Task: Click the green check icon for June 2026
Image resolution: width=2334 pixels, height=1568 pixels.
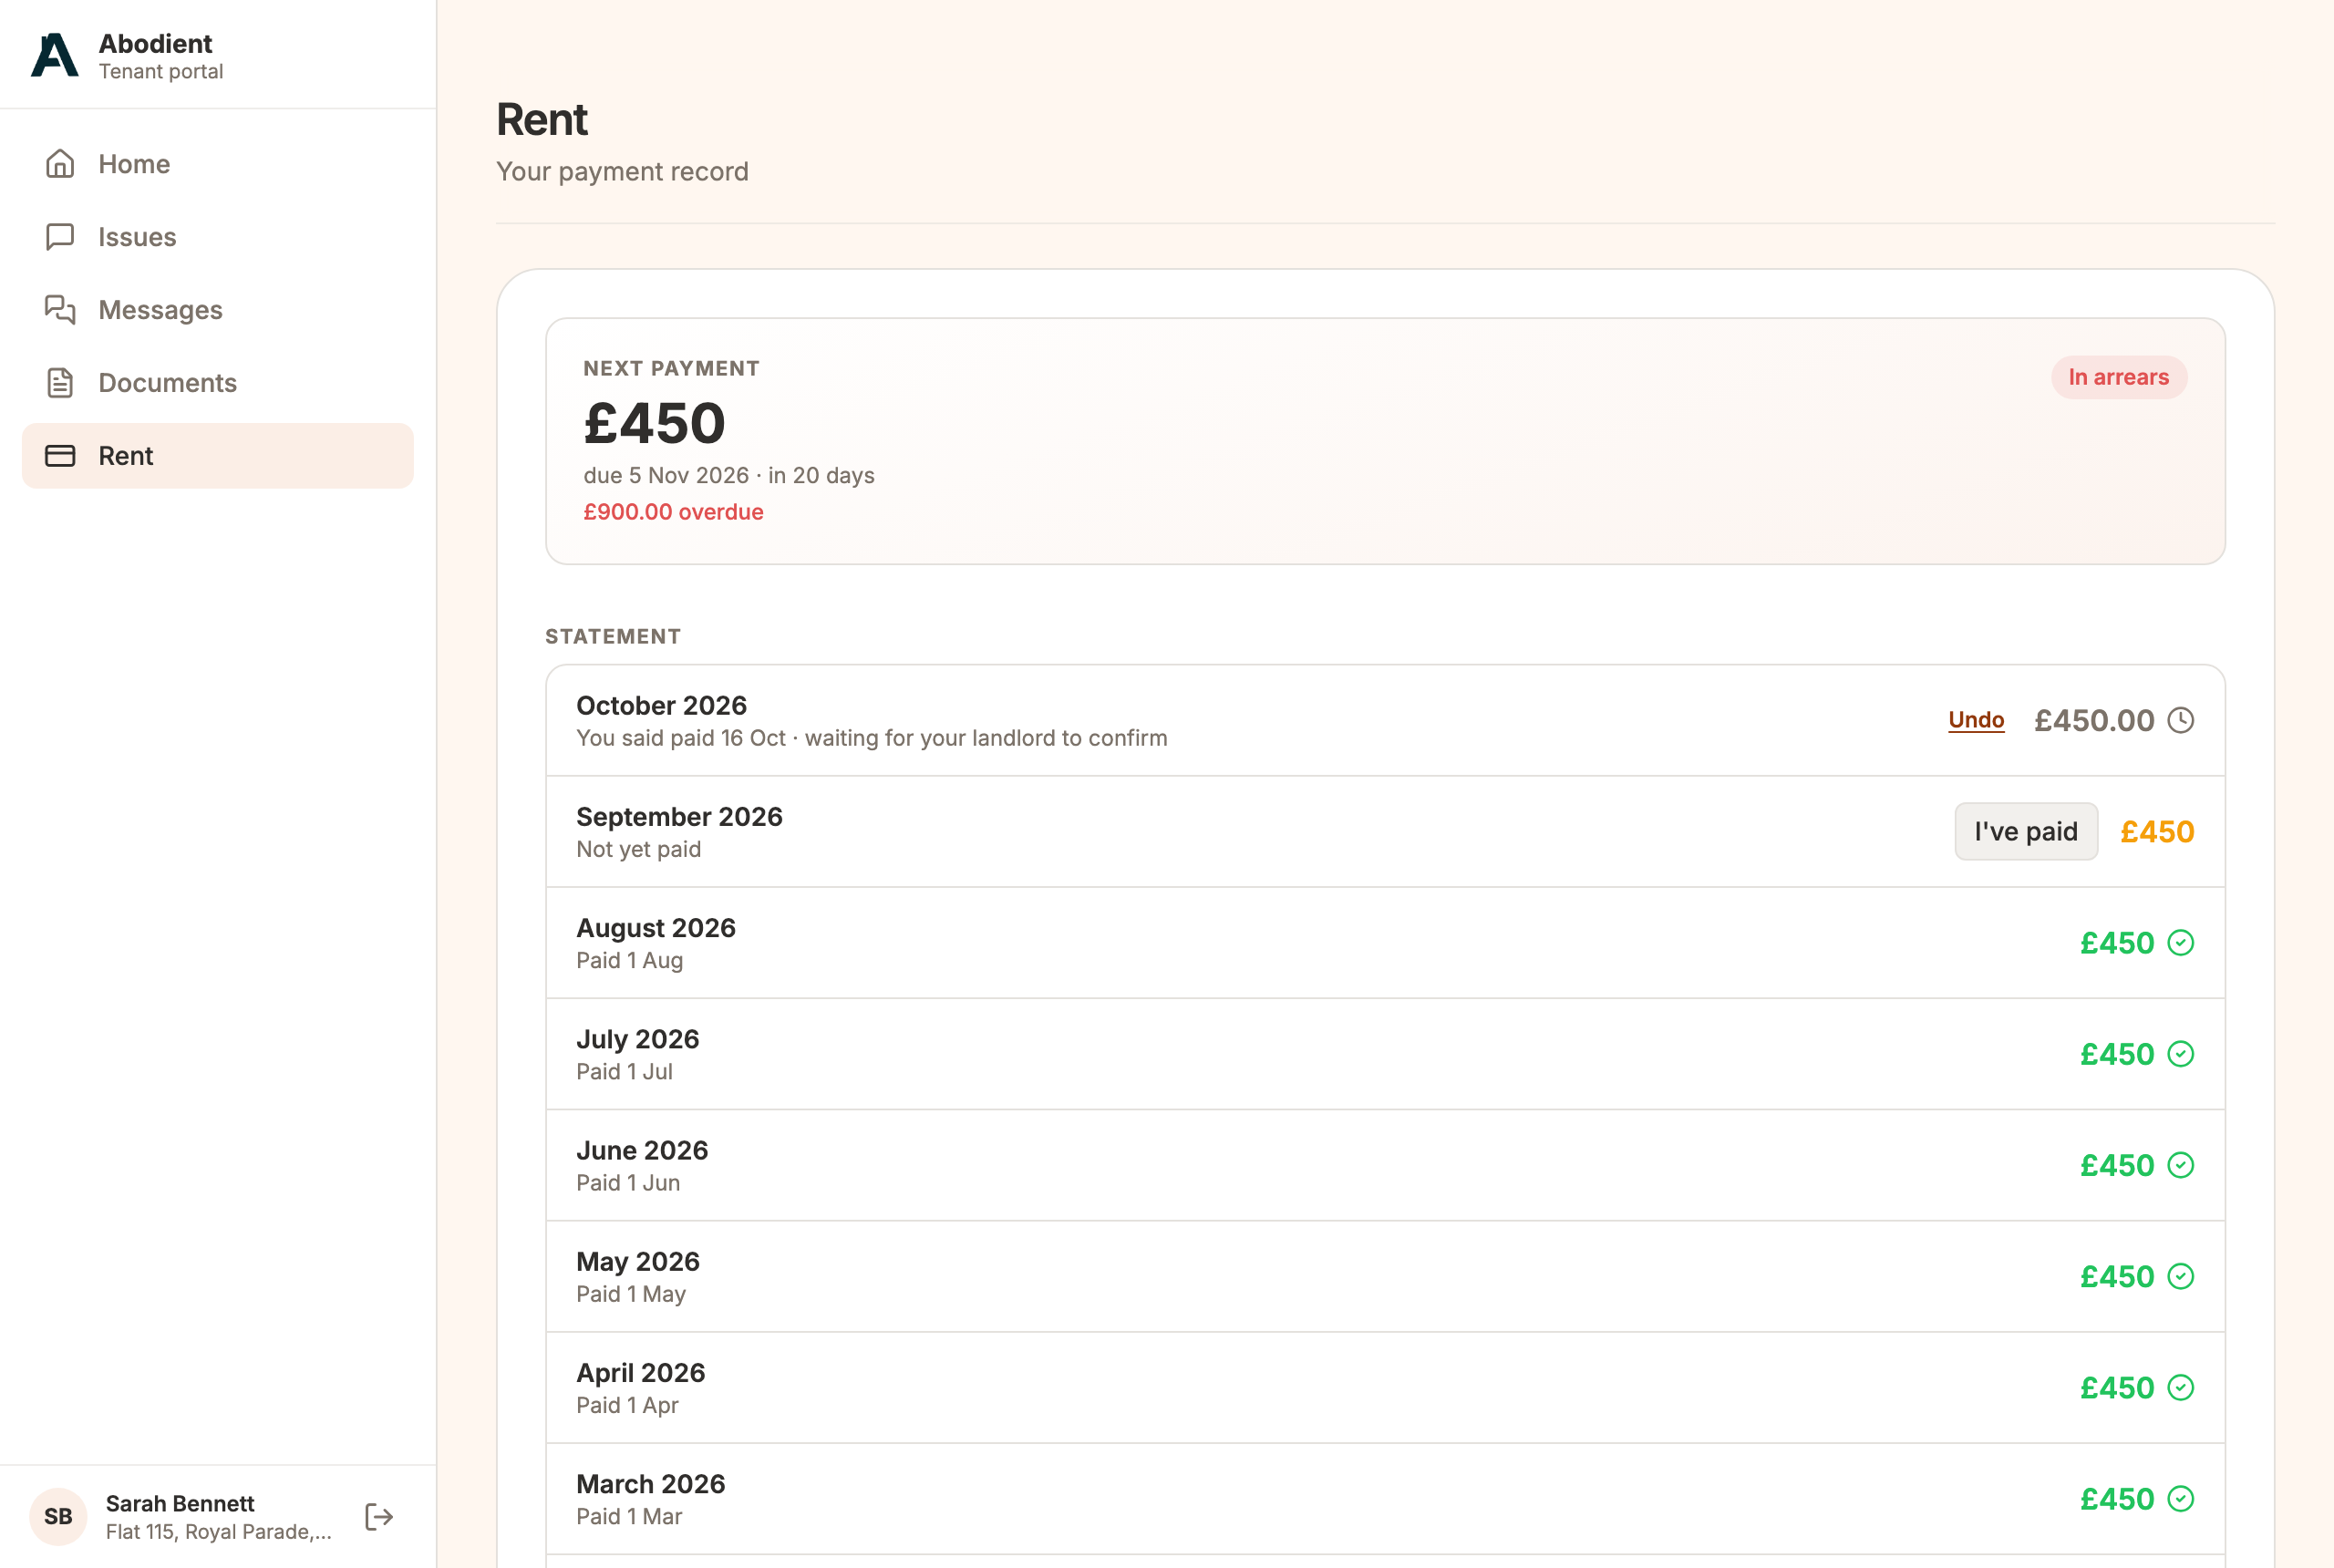Action: pos(2181,1164)
